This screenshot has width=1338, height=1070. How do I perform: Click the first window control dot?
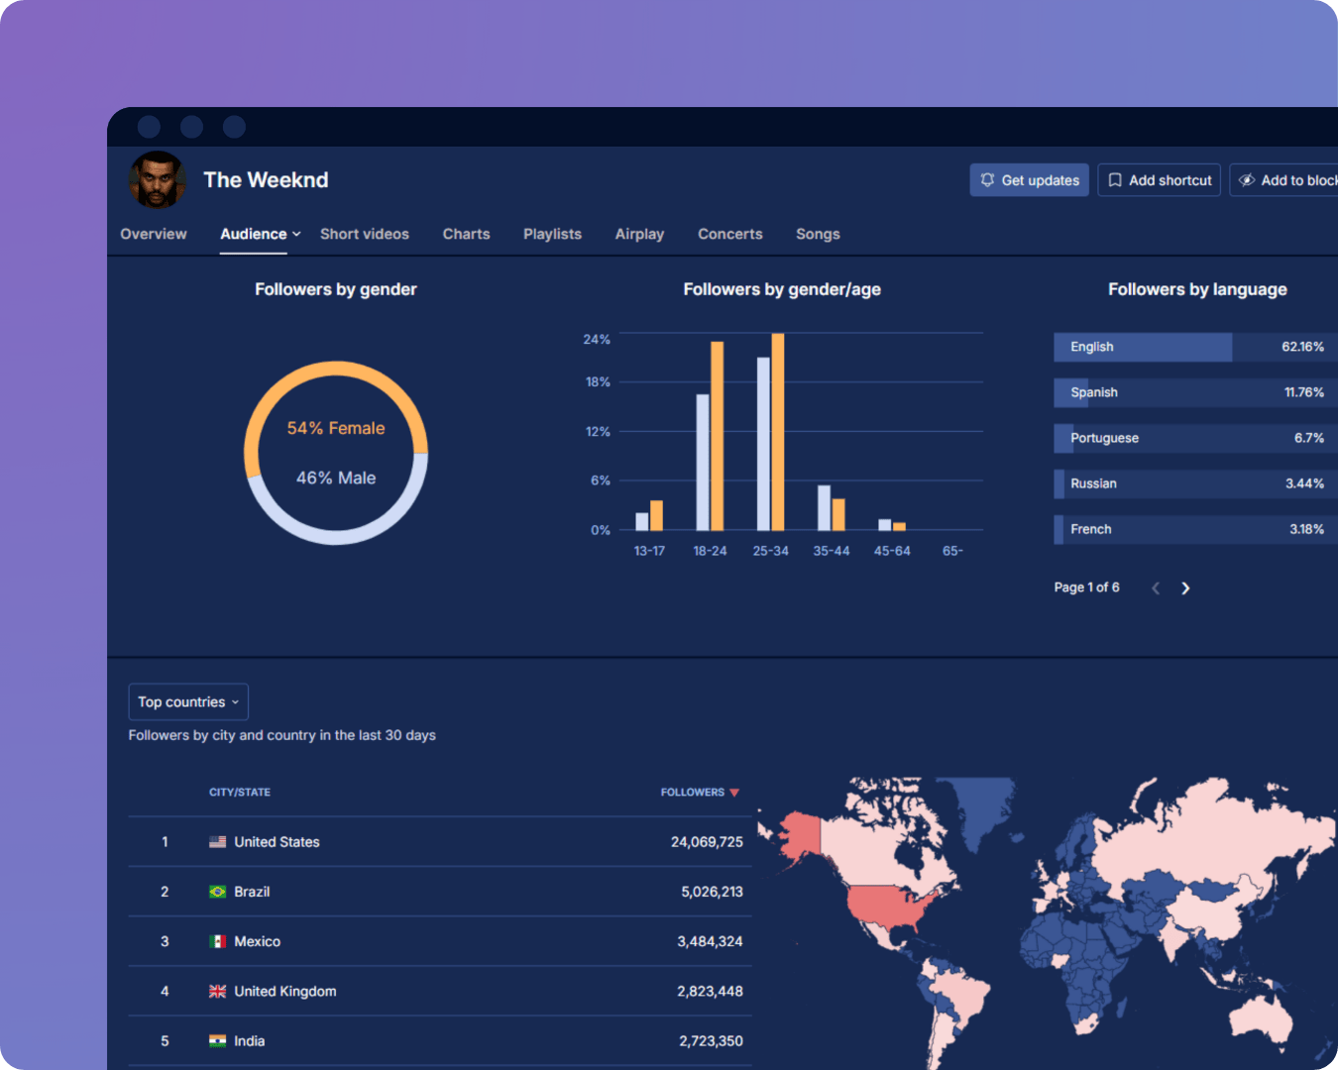[150, 127]
